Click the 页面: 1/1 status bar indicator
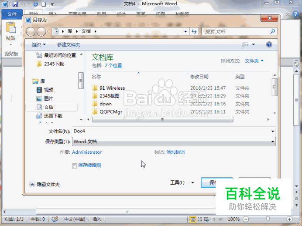Screen dimensions: 302x226 [x=14, y=219]
